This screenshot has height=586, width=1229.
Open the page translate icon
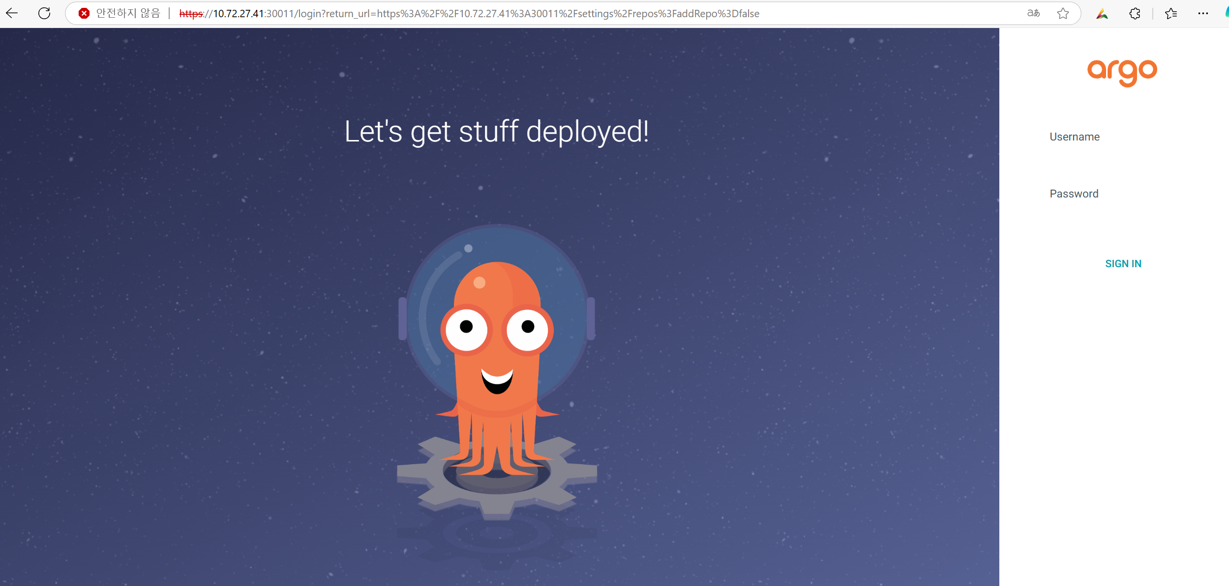(x=1033, y=13)
